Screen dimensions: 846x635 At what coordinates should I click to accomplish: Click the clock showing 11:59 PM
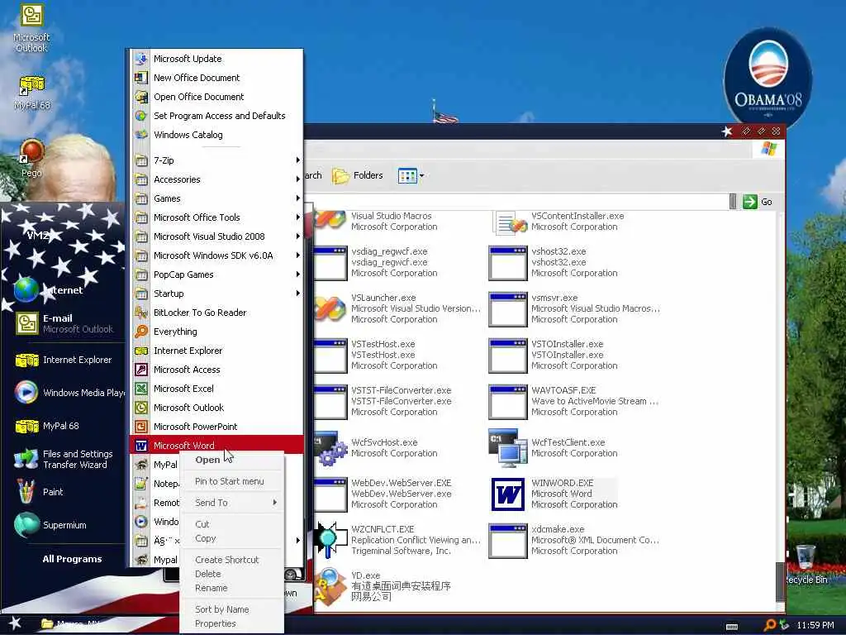[x=815, y=625]
